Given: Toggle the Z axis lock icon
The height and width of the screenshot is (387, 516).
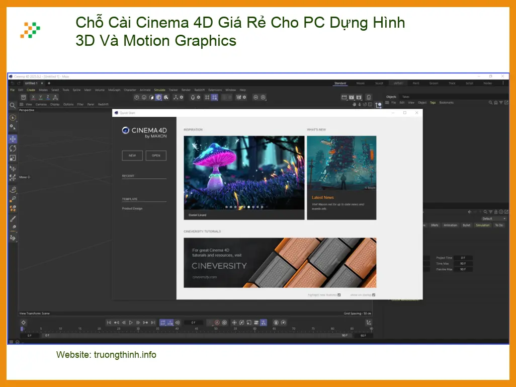Looking at the screenshot, I should tap(48, 97).
